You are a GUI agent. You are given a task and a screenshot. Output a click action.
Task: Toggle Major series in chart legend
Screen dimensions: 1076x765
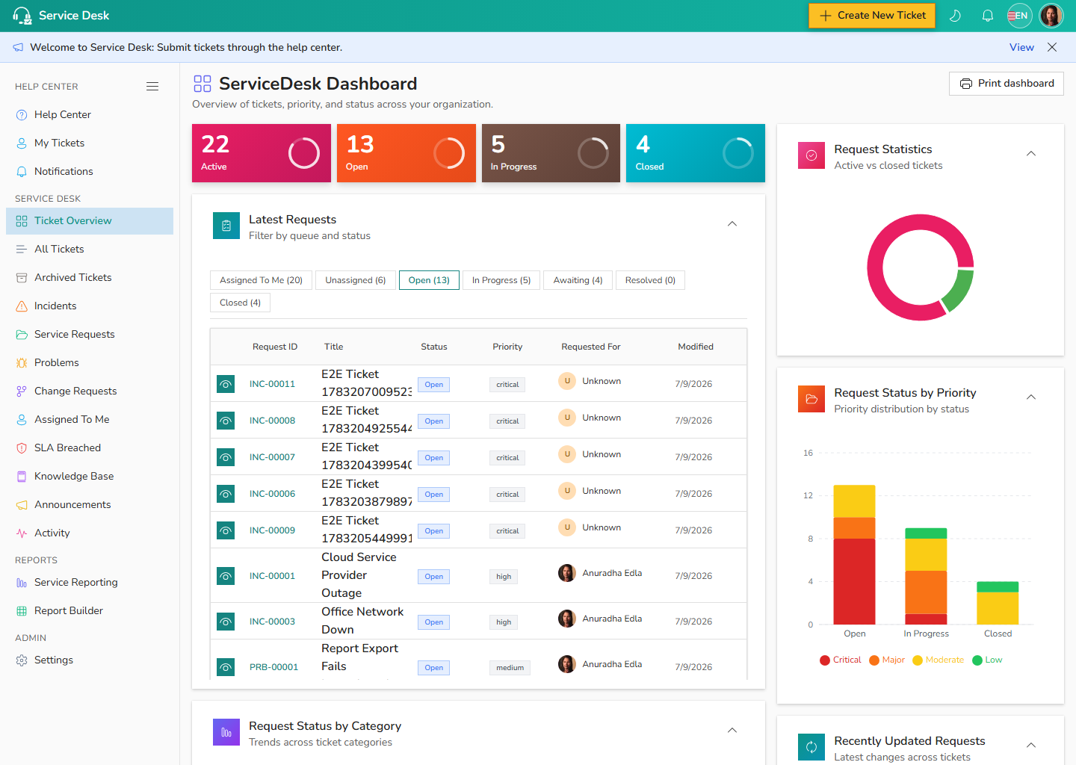[887, 660]
